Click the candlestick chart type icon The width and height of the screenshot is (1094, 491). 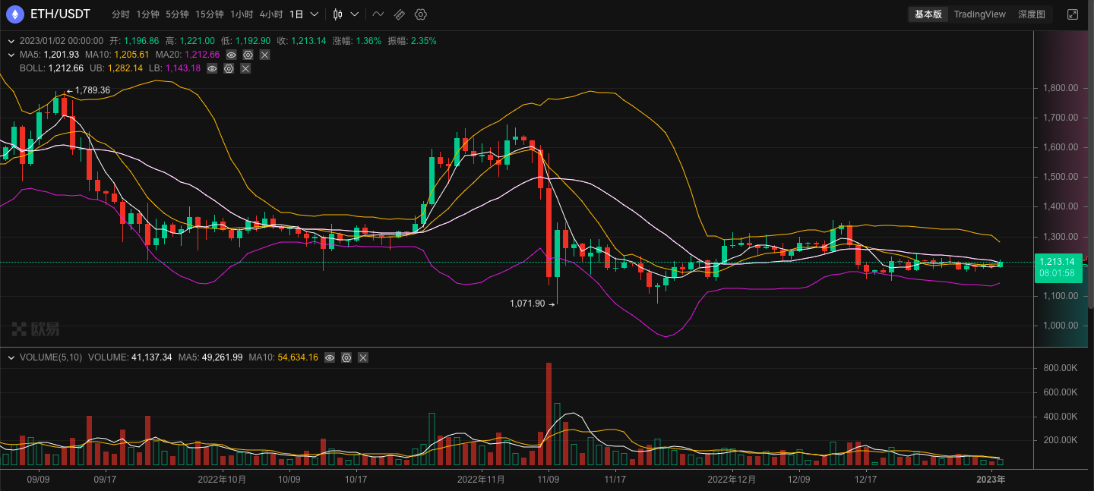point(337,14)
